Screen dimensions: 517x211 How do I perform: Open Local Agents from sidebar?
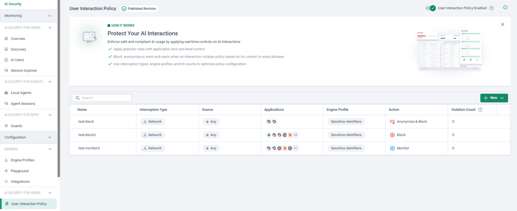pos(21,93)
